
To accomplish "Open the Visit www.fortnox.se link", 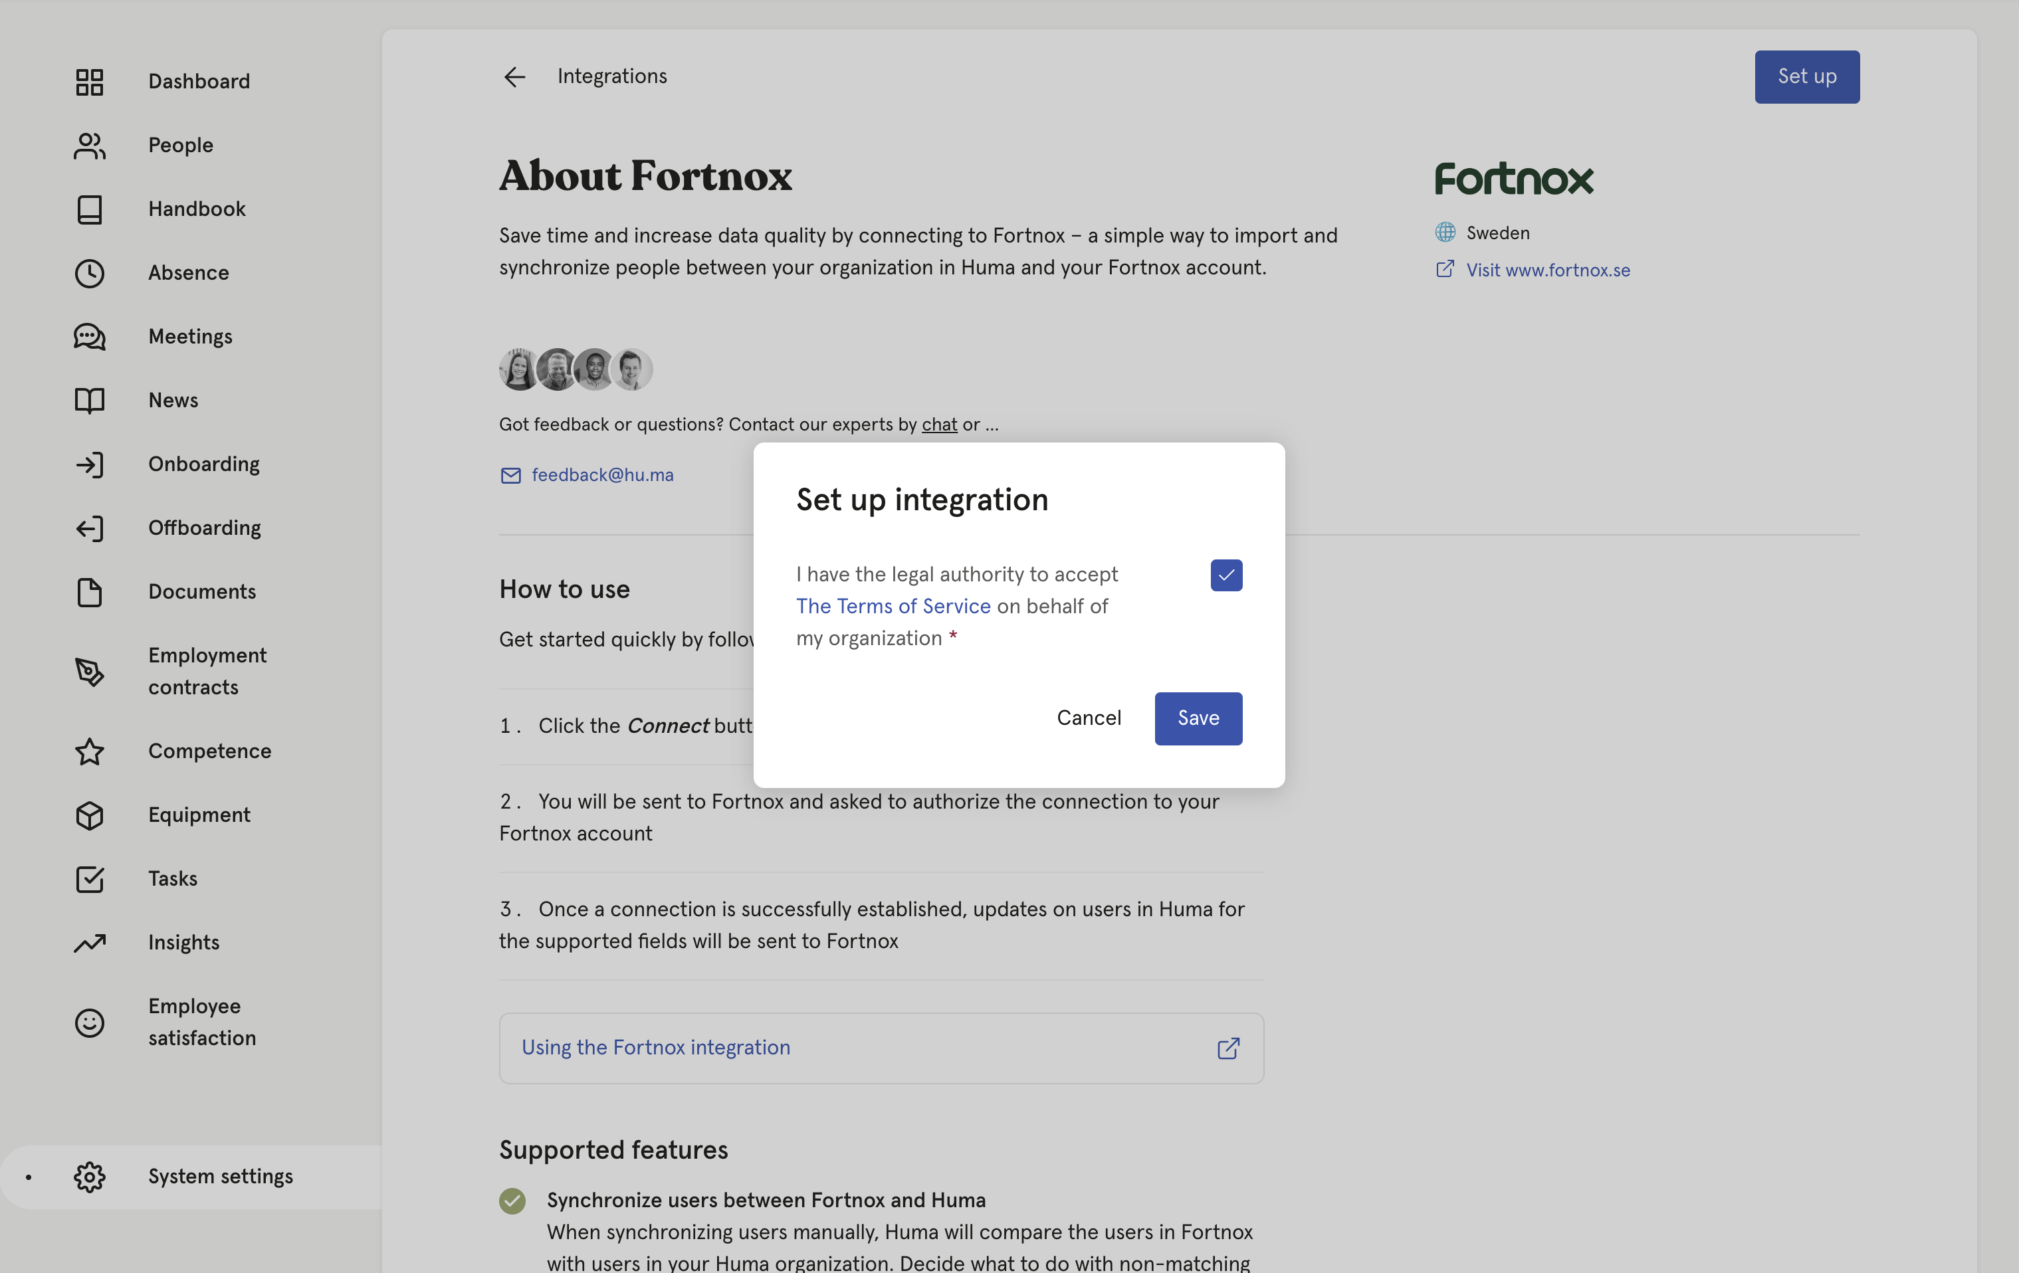I will click(x=1547, y=270).
